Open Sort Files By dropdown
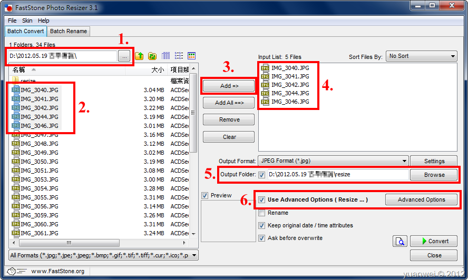The width and height of the screenshot is (468, 280). (422, 56)
